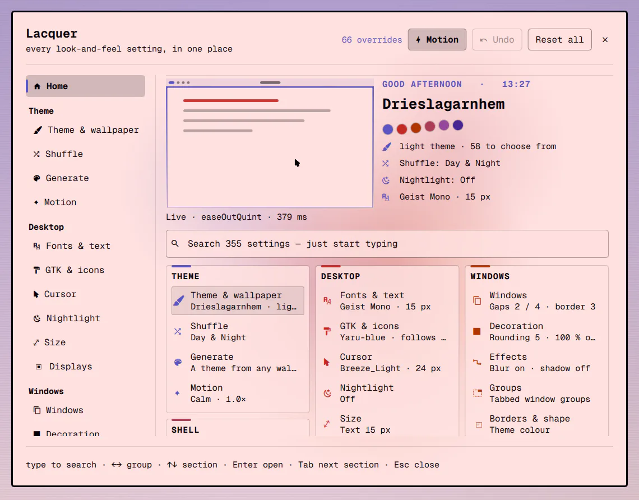639x500 pixels.
Task: Click the font icon by sidebar Fonts & text
Action: (x=36, y=246)
